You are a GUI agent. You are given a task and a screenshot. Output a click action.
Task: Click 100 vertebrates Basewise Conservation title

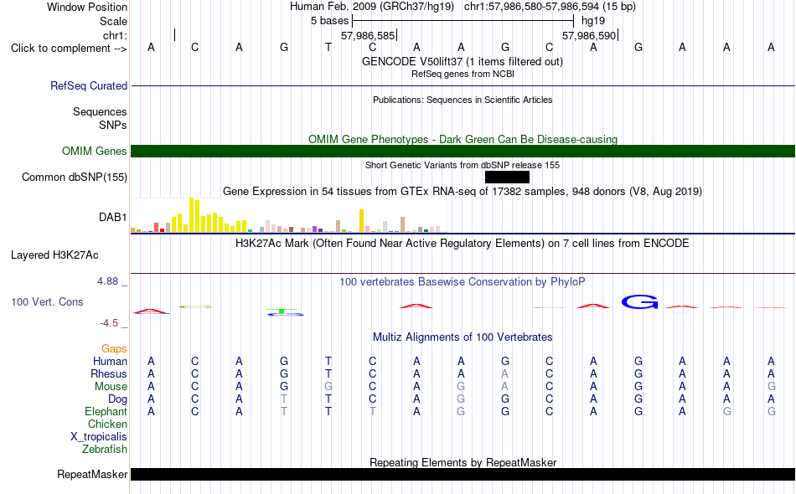[x=463, y=282]
